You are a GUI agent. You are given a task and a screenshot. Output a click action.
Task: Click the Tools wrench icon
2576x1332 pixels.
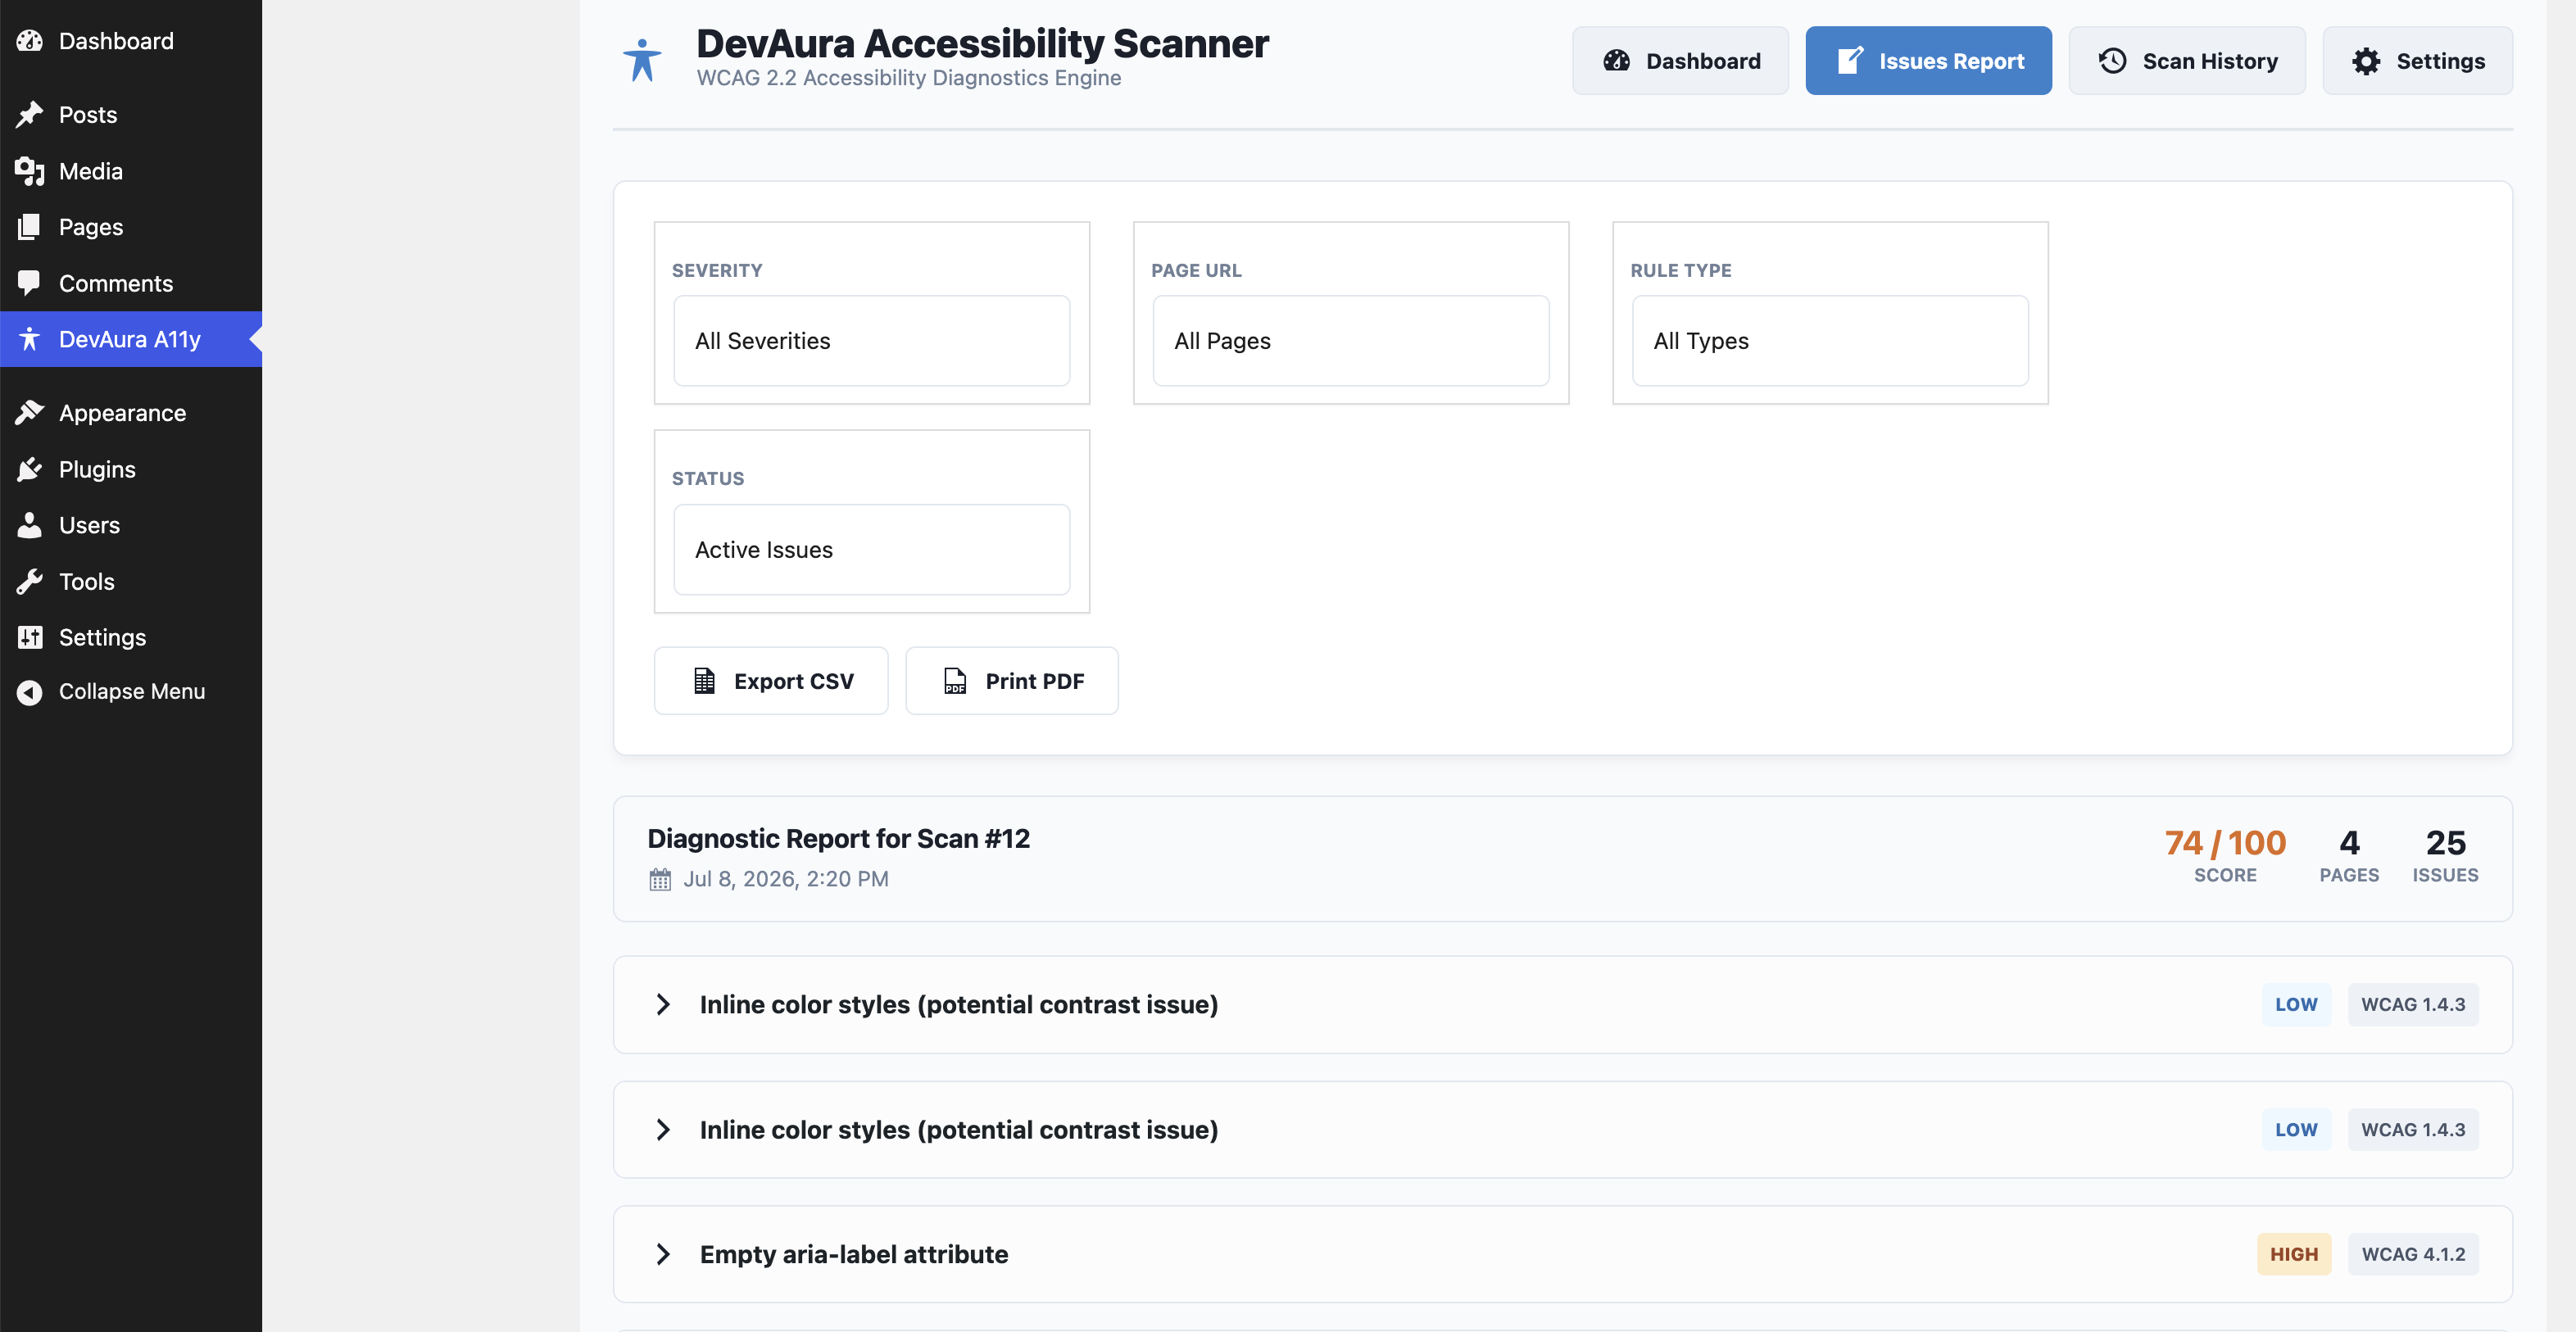coord(30,581)
